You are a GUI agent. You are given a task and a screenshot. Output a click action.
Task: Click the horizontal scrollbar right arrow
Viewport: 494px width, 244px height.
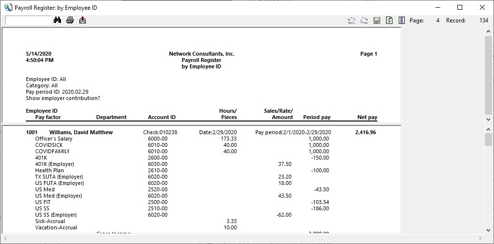[480, 239]
